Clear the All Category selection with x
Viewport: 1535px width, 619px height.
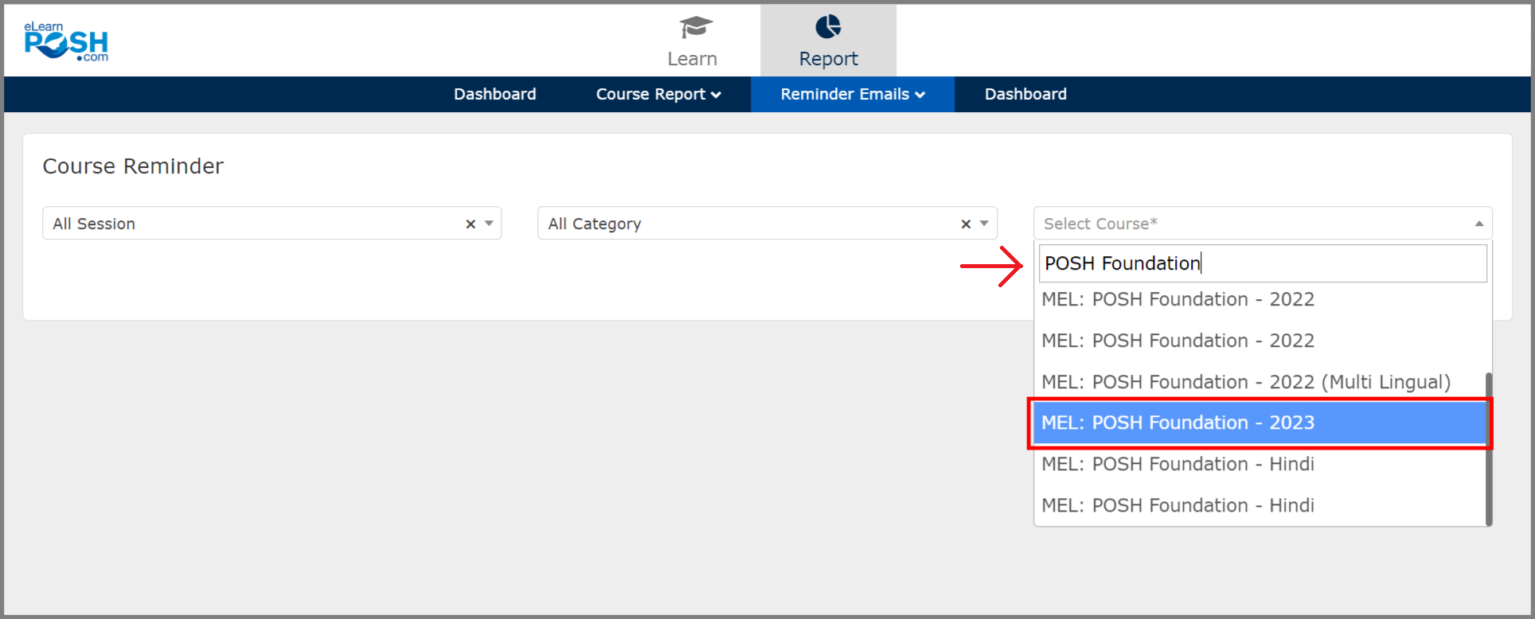click(x=966, y=224)
